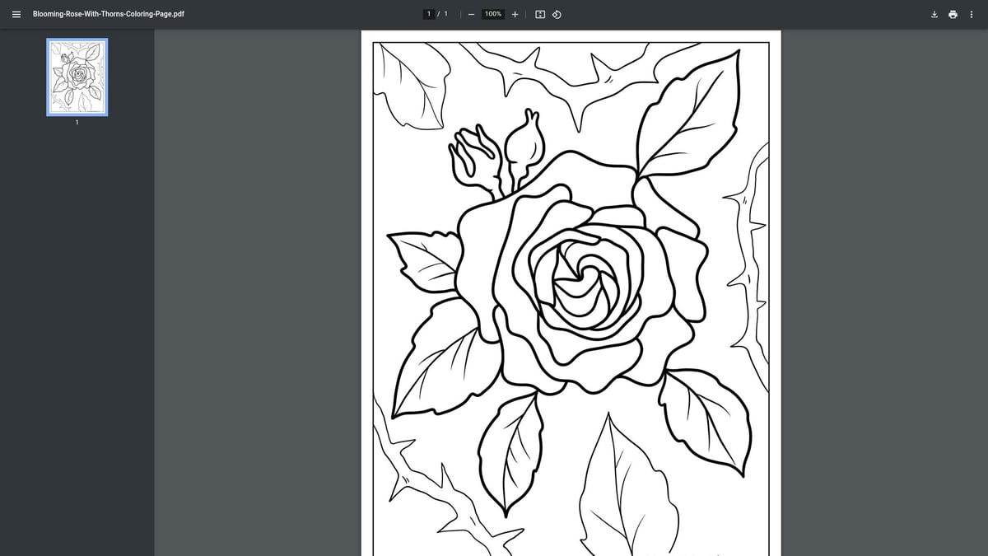The image size is (988, 556).
Task: Adjust the 100% zoom level control
Action: point(492,14)
